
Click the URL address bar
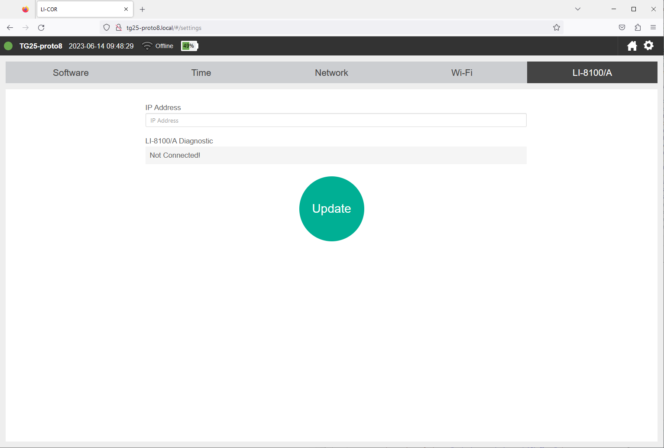[331, 27]
